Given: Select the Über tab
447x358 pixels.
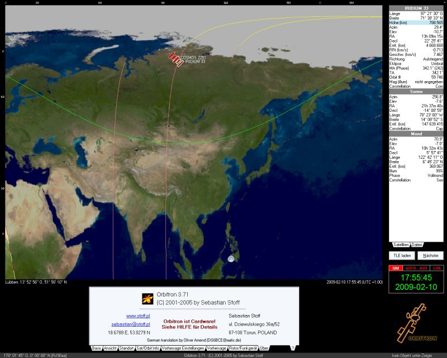Looking at the screenshot, I should pyautogui.click(x=264, y=348).
